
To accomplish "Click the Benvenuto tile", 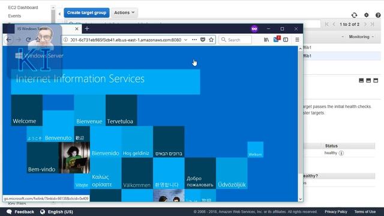I will click(58, 126).
